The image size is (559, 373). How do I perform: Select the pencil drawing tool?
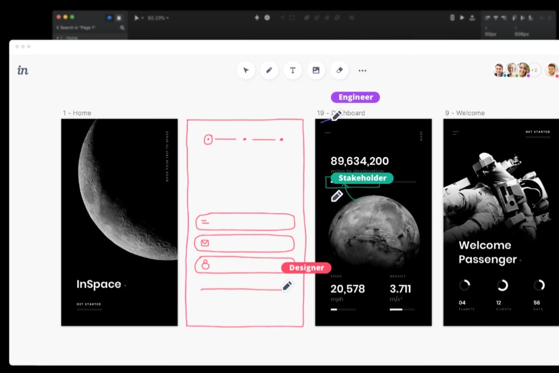coord(269,70)
